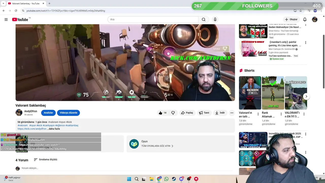Start voice search with the microphone
Image resolution: width=325 pixels, height=183 pixels.
click(x=215, y=20)
